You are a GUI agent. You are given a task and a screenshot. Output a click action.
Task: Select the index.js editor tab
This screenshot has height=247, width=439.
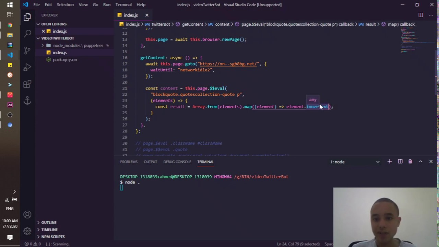coord(131,15)
